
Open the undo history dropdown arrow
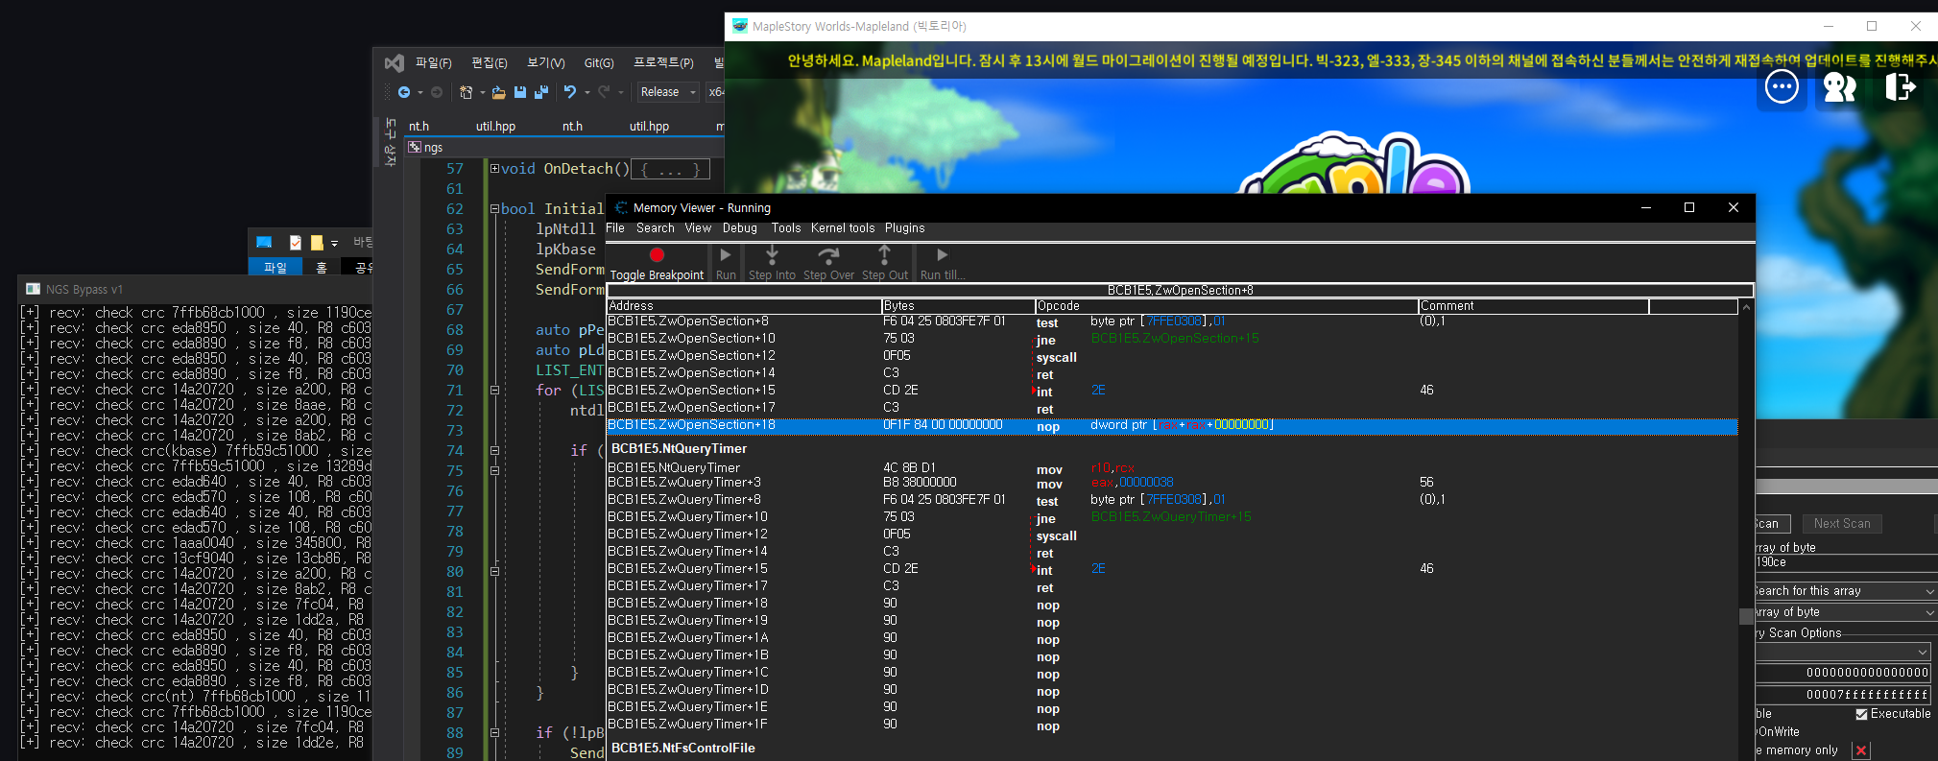[586, 93]
